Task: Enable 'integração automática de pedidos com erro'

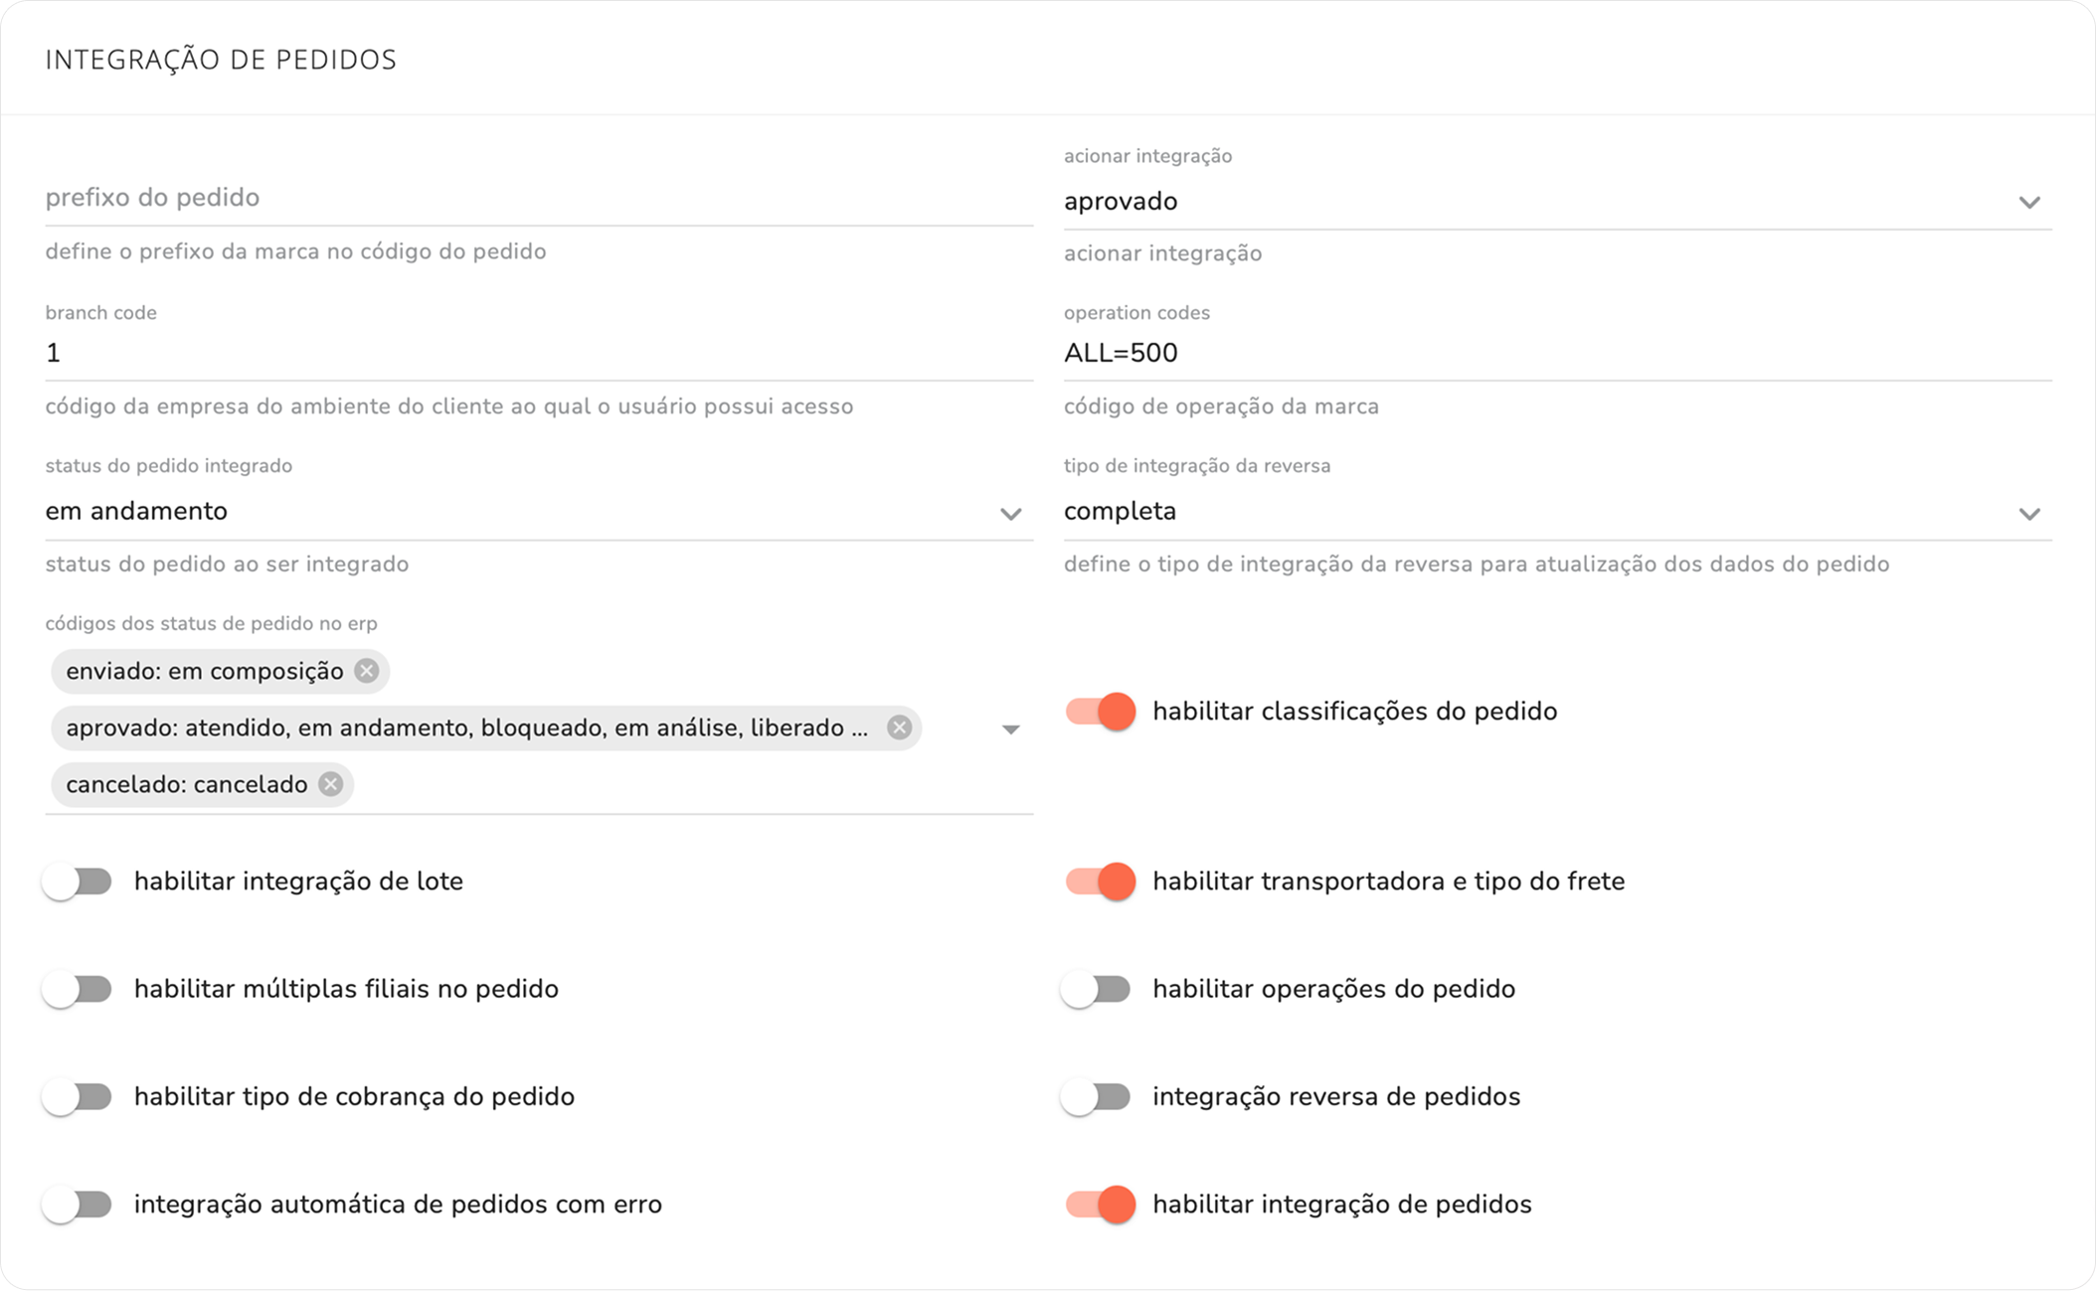Action: click(78, 1205)
